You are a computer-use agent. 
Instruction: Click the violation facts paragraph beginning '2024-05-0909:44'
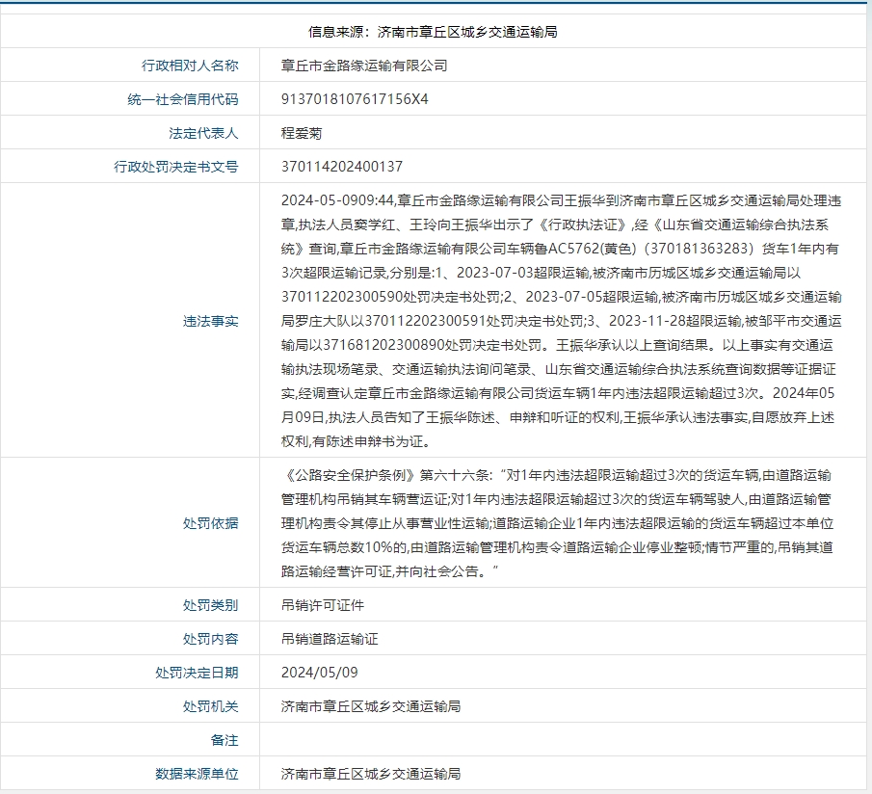click(x=561, y=321)
